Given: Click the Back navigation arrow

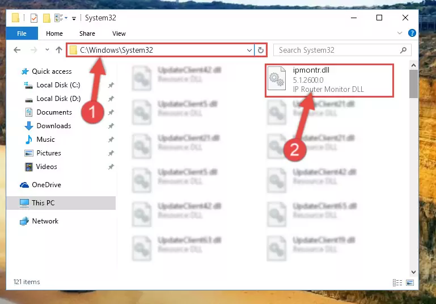Looking at the screenshot, I should 17,50.
